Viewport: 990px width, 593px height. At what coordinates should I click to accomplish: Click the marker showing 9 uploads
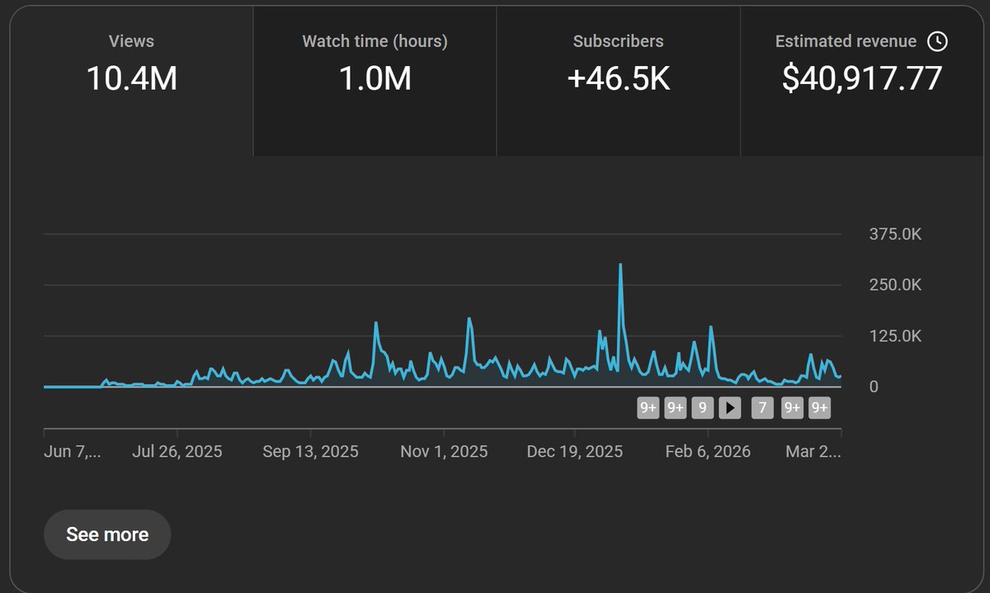pyautogui.click(x=702, y=407)
